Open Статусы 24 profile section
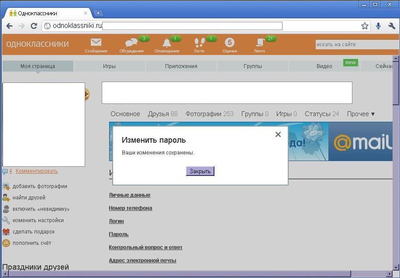Viewport: 400px width, 278px height. [322, 114]
